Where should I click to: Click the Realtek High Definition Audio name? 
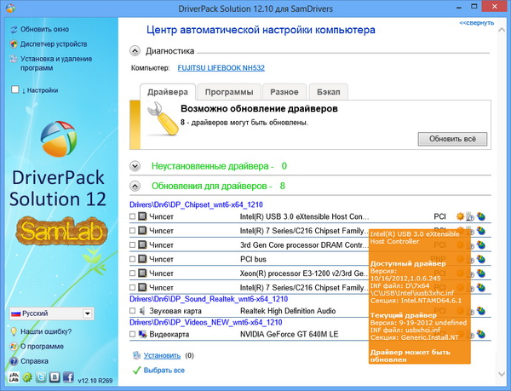click(288, 311)
